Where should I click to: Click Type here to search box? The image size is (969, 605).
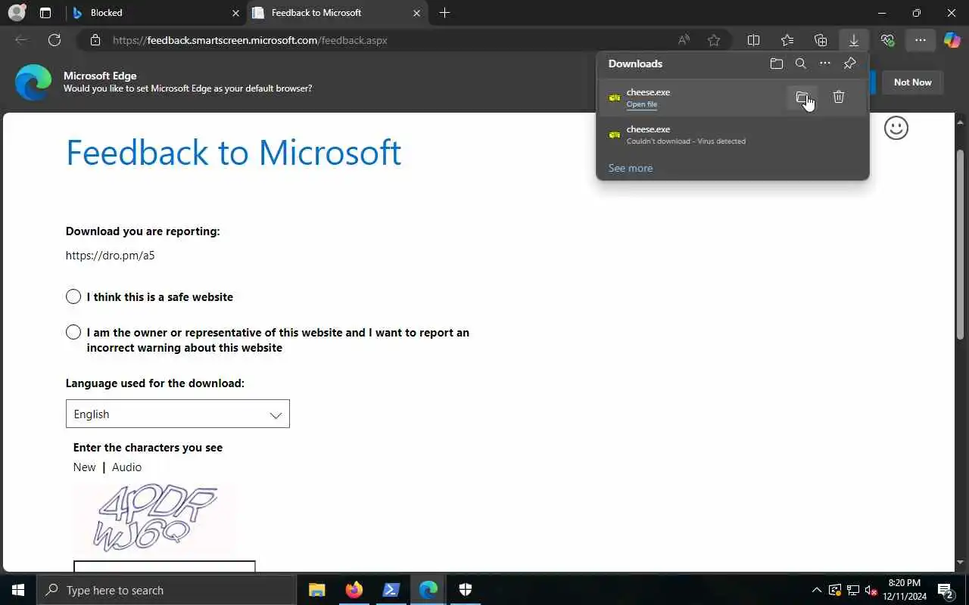(166, 590)
